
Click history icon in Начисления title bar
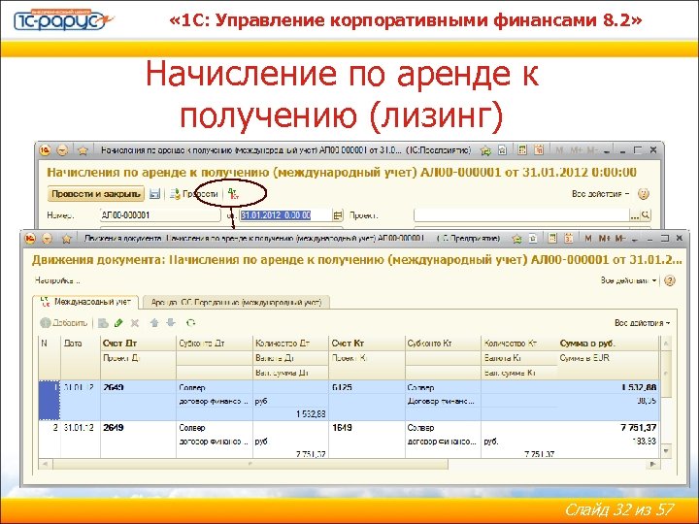pyautogui.click(x=503, y=150)
